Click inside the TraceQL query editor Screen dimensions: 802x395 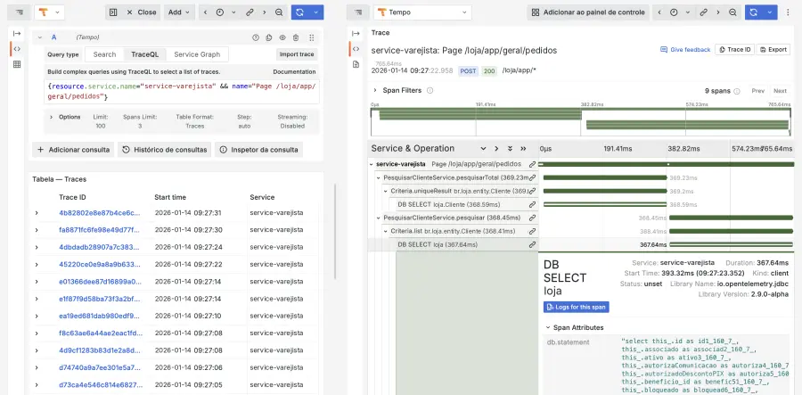click(182, 92)
